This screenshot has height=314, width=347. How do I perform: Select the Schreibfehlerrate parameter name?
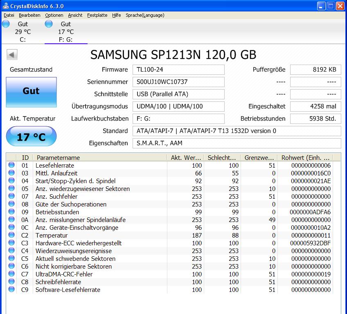pyautogui.click(x=58, y=282)
